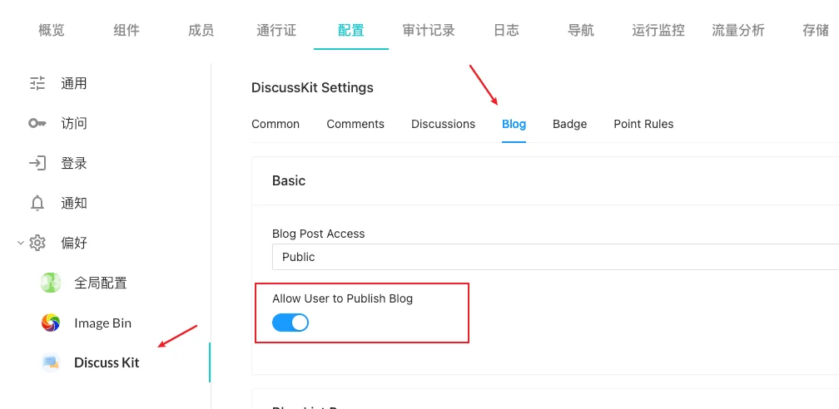Viewport: 839px width, 409px height.
Task: Click the key icon beside 访问
Action: [x=37, y=124]
